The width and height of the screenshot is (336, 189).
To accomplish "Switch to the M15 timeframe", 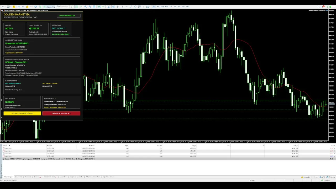I will [162, 7].
